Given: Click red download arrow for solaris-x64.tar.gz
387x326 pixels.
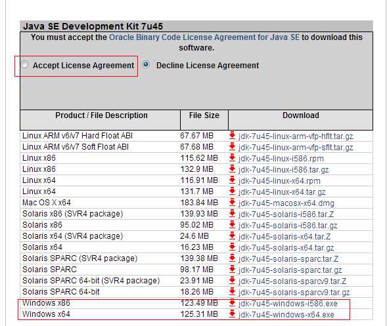Looking at the screenshot, I should tap(232, 247).
